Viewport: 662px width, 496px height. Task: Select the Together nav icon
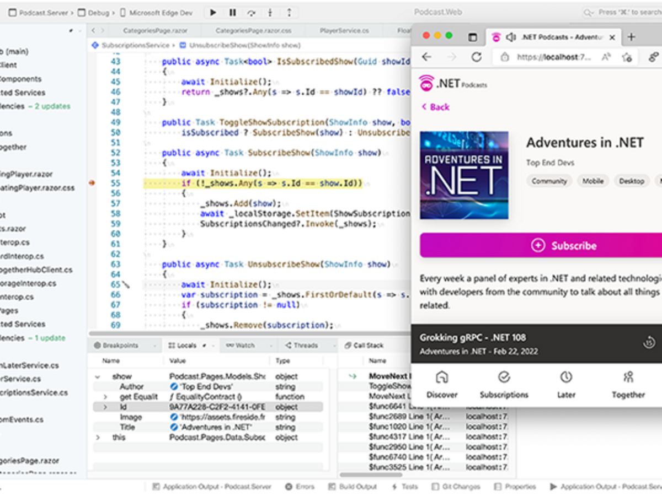pos(628,377)
